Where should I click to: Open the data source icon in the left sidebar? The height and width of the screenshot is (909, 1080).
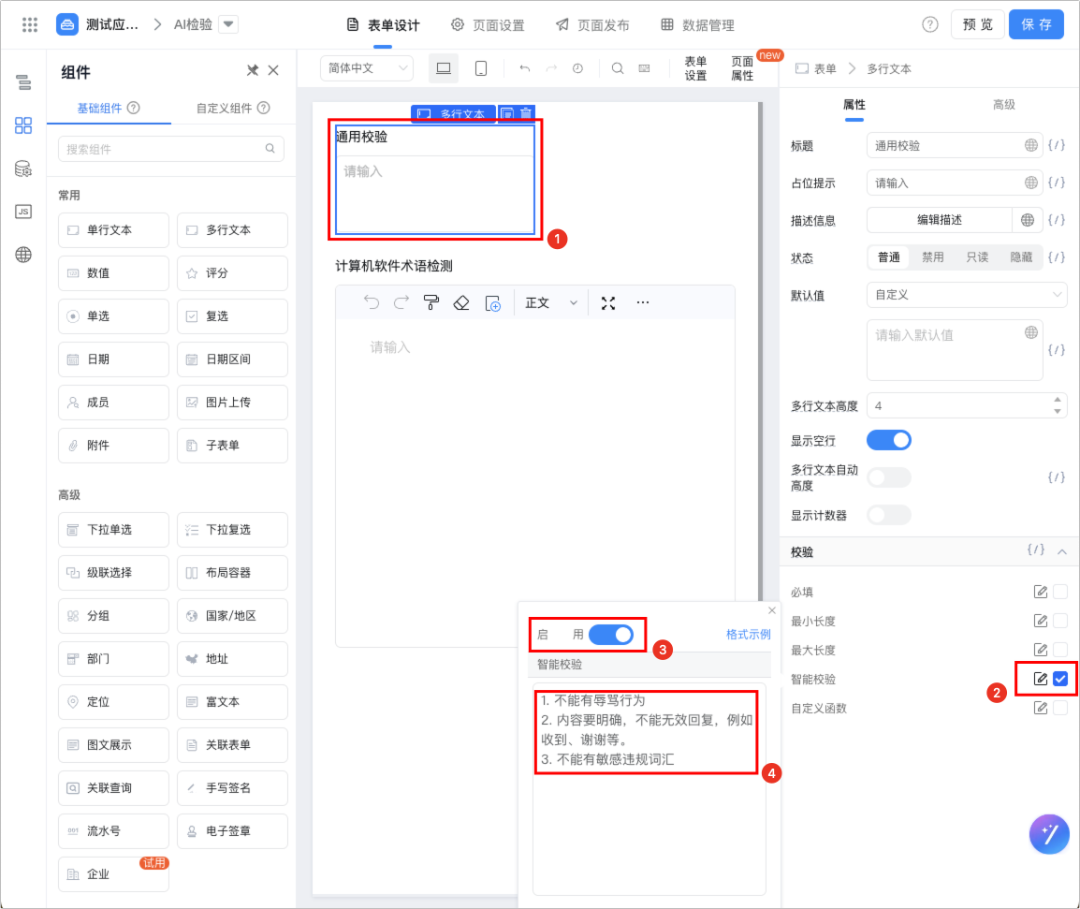pyautogui.click(x=23, y=169)
